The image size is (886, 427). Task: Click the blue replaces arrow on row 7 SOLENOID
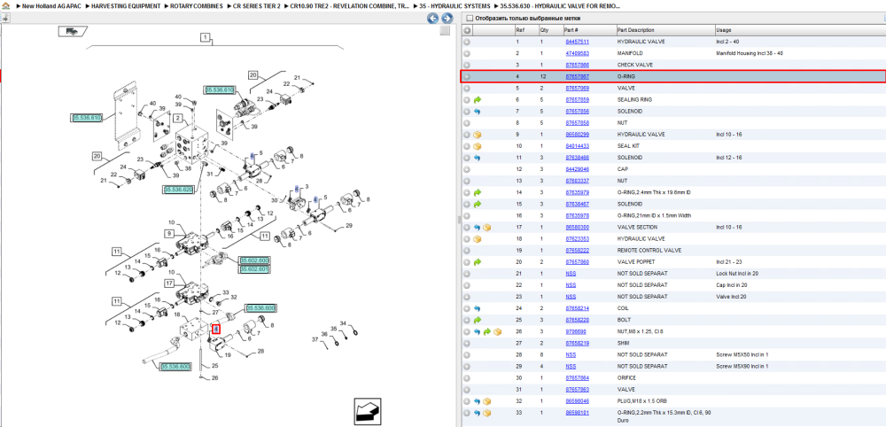click(478, 112)
